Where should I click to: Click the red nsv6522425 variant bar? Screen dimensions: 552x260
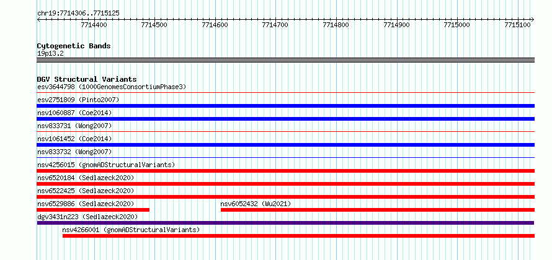point(285,197)
